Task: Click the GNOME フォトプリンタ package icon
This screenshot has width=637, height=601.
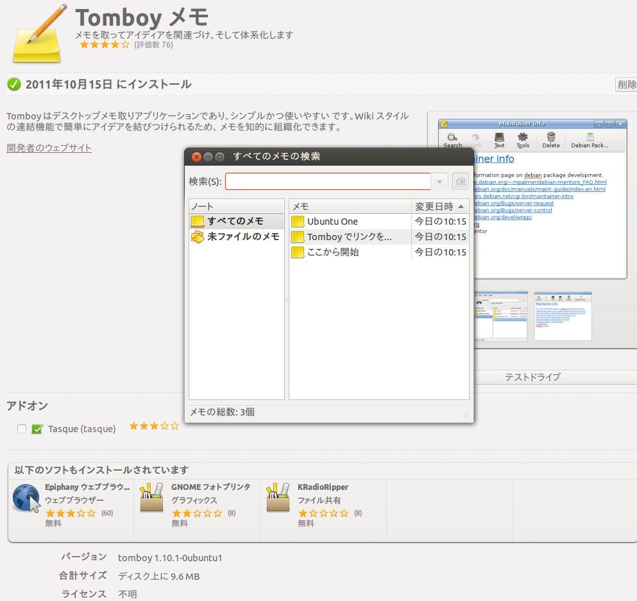Action: pos(151,498)
